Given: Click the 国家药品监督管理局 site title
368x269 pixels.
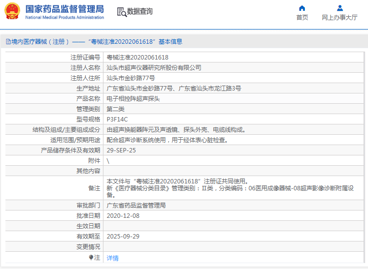Looking at the screenshot, I should [65, 9].
